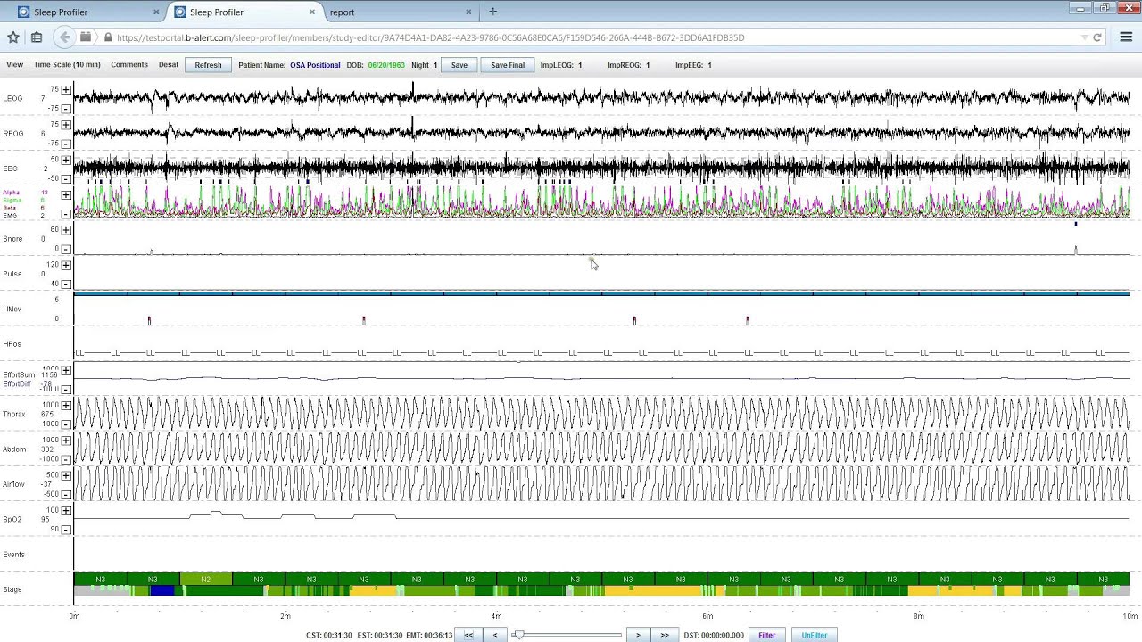The image size is (1142, 642).
Task: Decrease EEG channel scale with minus button
Action: tap(66, 178)
